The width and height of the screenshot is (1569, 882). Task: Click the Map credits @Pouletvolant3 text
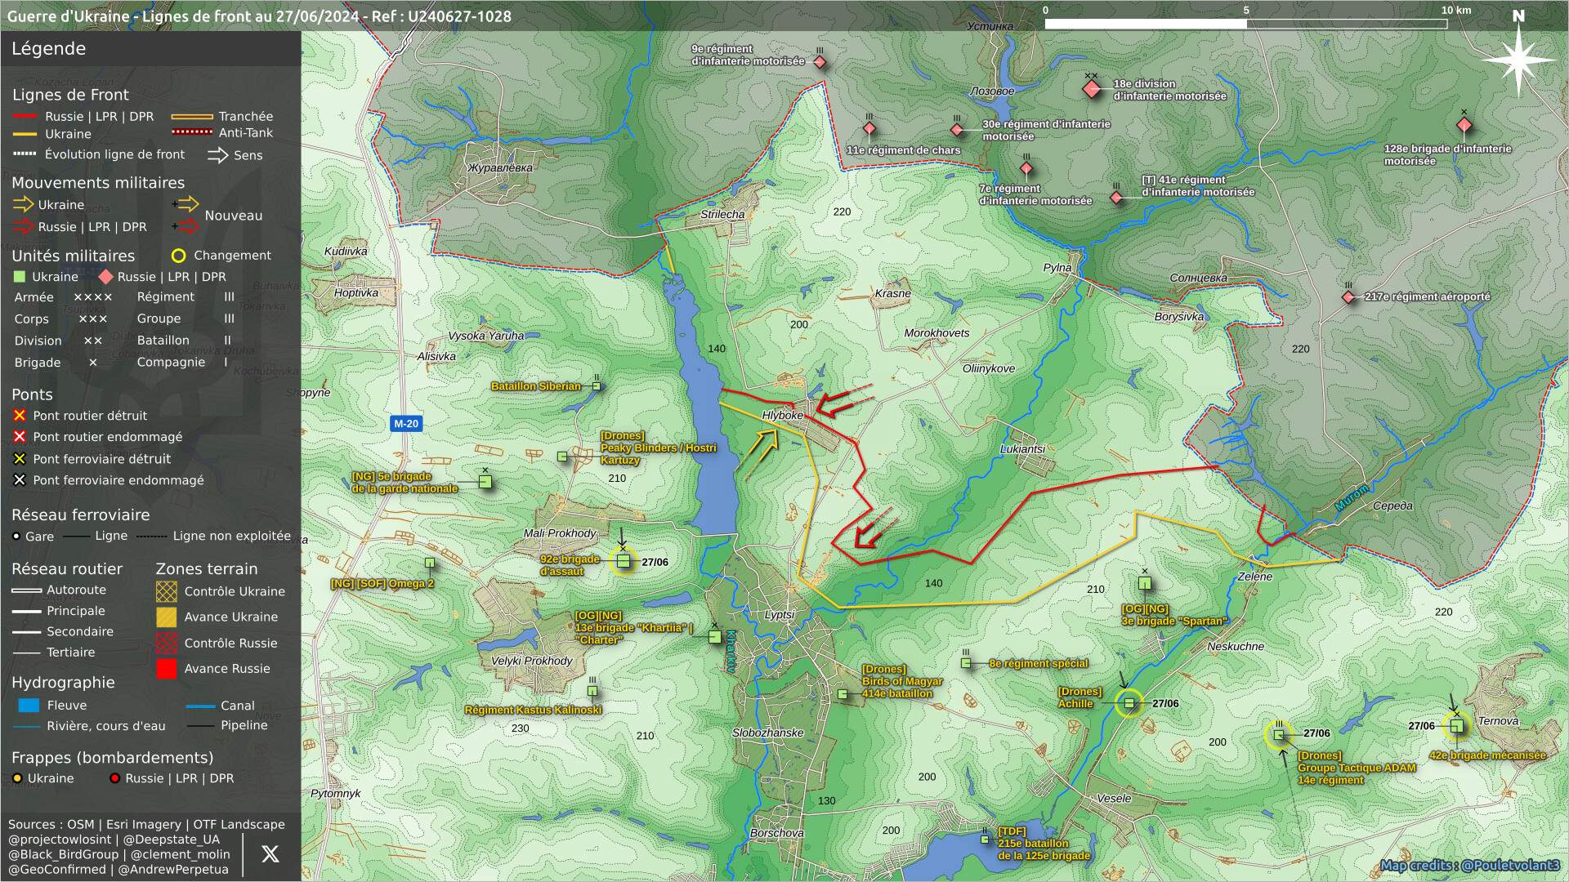[x=1469, y=865]
